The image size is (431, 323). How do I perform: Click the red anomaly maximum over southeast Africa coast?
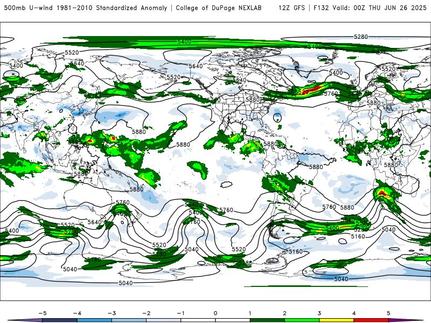click(383, 193)
